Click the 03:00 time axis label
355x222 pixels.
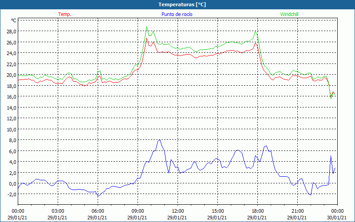coord(58,211)
